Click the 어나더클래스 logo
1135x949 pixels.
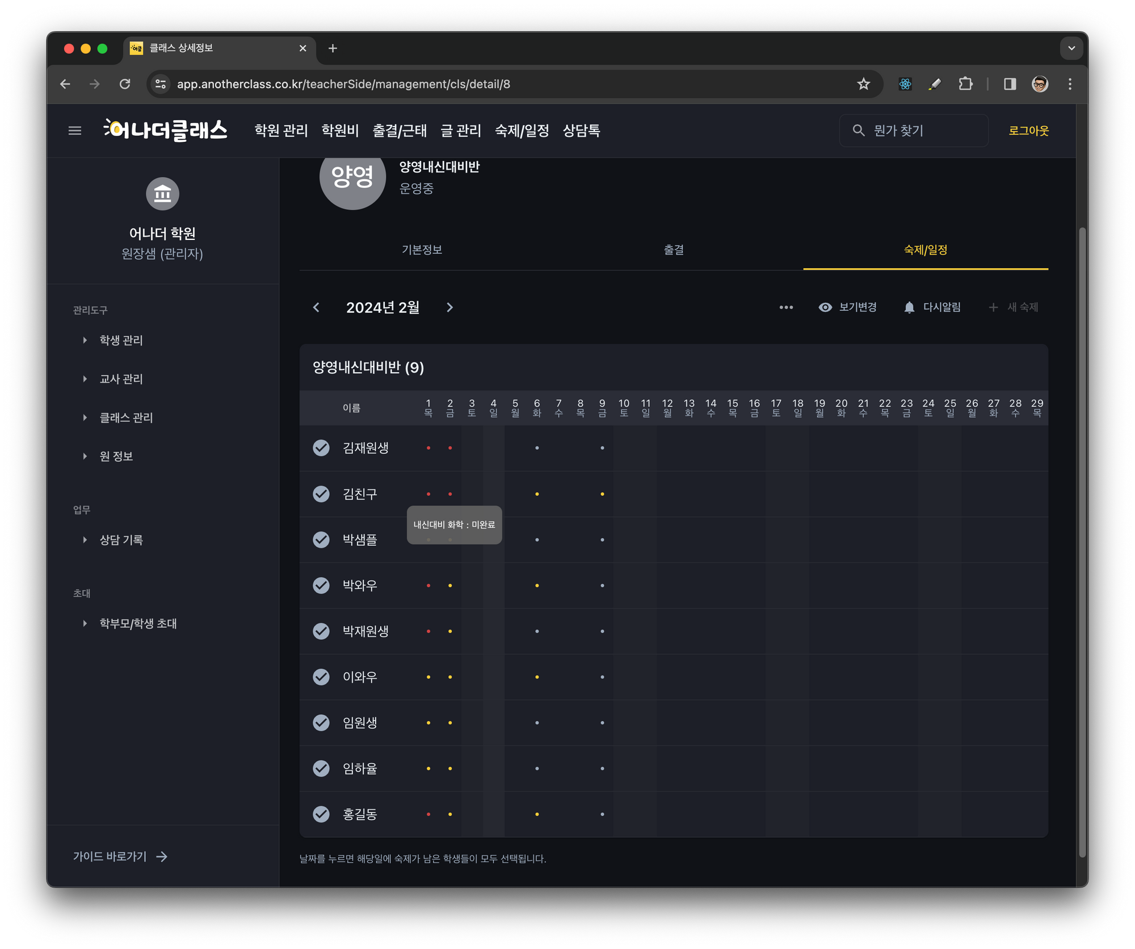coord(166,130)
